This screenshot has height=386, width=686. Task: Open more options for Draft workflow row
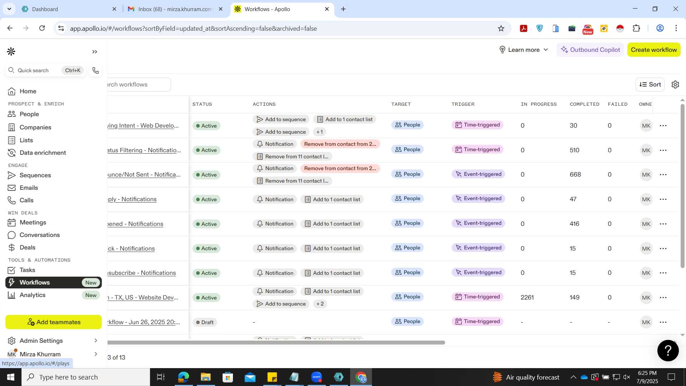click(x=663, y=322)
